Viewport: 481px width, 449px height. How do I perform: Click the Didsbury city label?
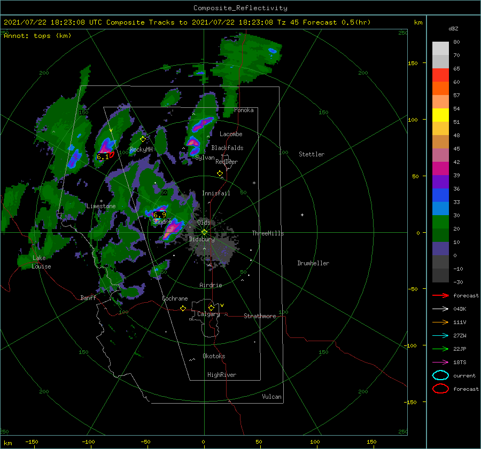pos(202,239)
